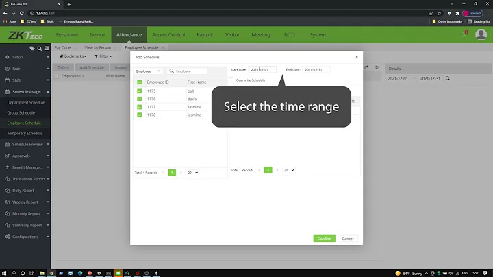Open the Device menu
493x277 pixels.
tap(97, 34)
